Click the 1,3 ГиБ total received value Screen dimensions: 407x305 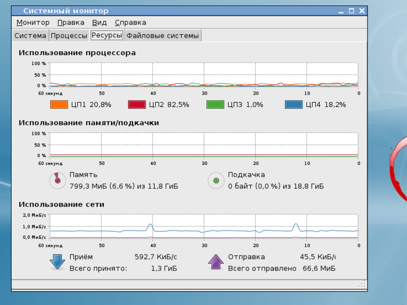(164, 268)
